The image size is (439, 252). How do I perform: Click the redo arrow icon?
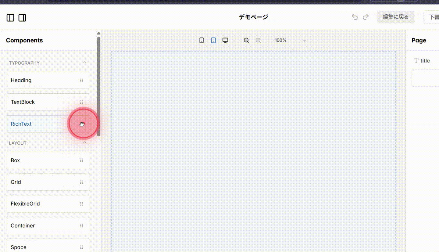pyautogui.click(x=366, y=17)
